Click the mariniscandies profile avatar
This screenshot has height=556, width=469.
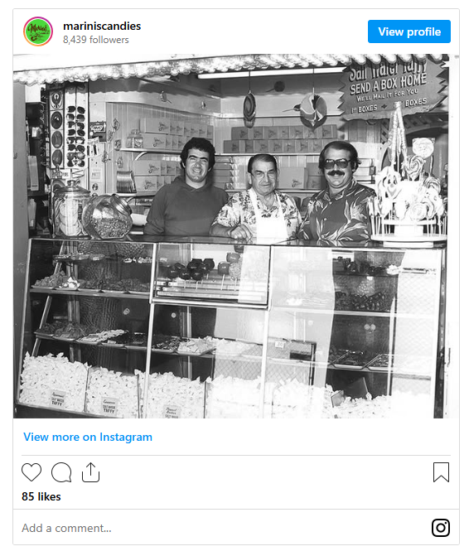(38, 31)
